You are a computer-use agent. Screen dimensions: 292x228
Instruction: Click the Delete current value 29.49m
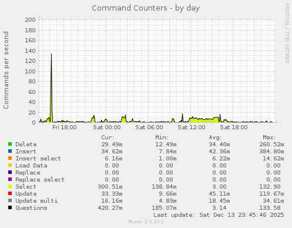pyautogui.click(x=112, y=145)
